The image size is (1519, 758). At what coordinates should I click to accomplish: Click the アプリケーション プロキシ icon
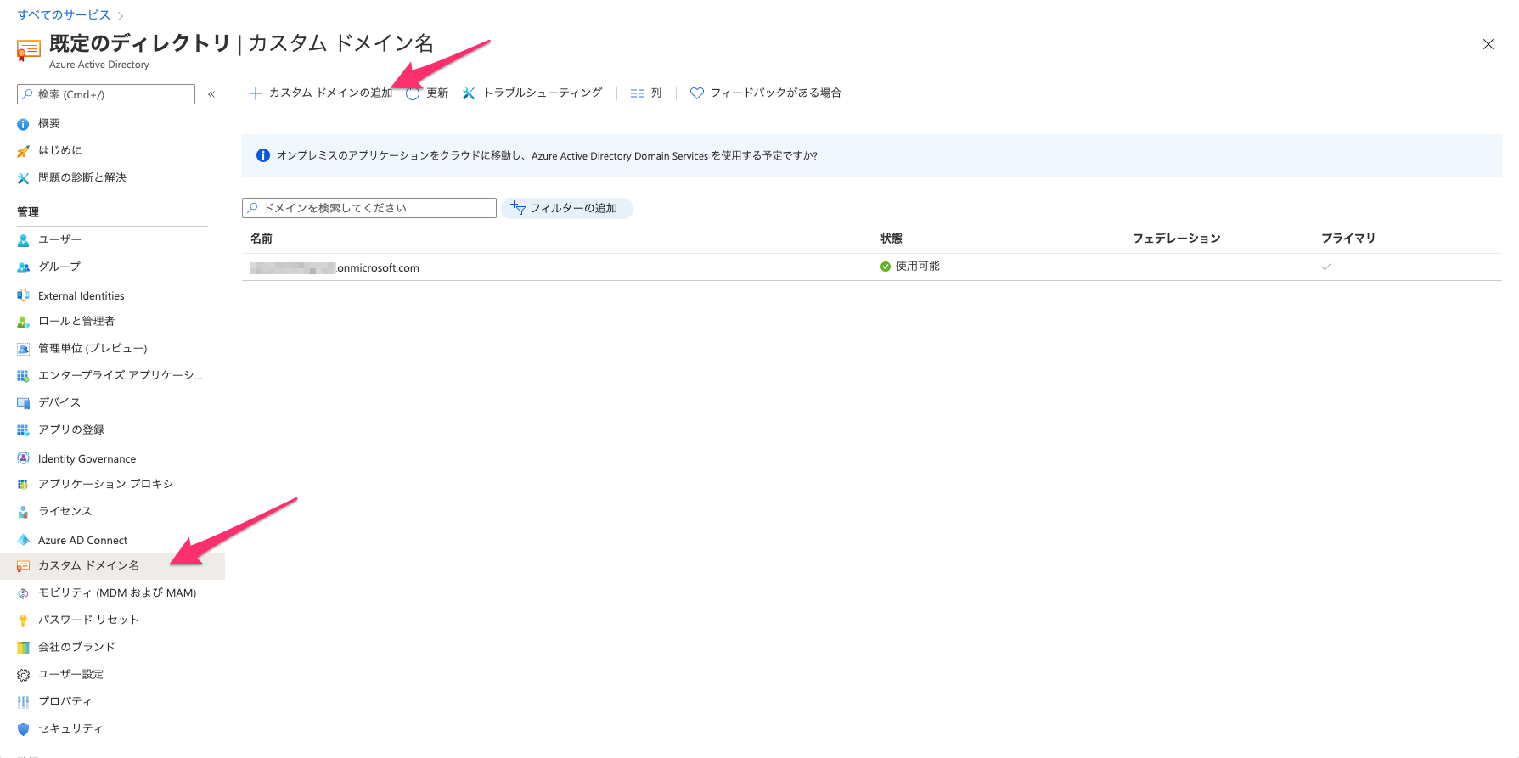pyautogui.click(x=23, y=485)
